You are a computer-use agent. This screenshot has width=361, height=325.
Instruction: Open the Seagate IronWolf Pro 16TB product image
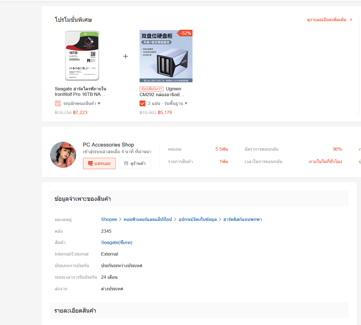(x=82, y=56)
